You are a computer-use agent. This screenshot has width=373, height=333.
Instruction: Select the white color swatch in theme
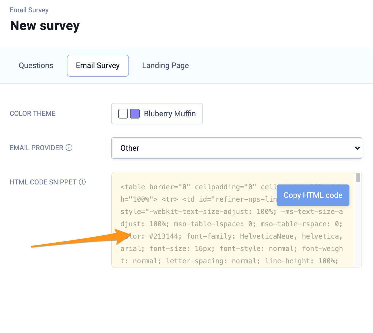point(123,114)
